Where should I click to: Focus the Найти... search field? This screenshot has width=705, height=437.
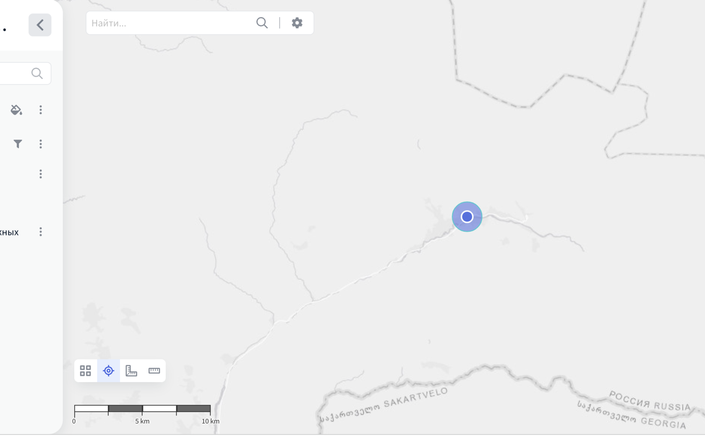[170, 23]
